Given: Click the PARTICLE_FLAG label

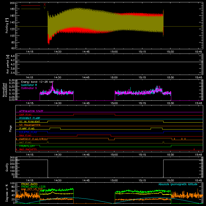Looking at the screenshot, I should [29, 139].
